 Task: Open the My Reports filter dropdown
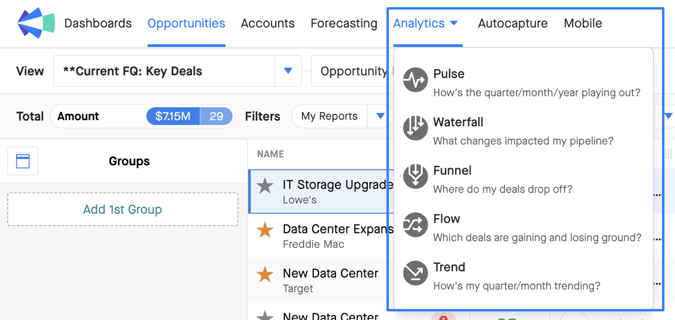(380, 116)
